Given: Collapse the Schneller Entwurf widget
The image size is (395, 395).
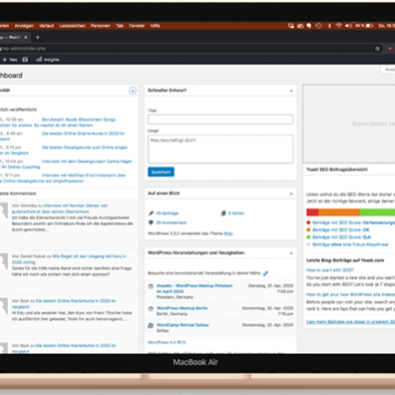Looking at the screenshot, I should tap(291, 91).
